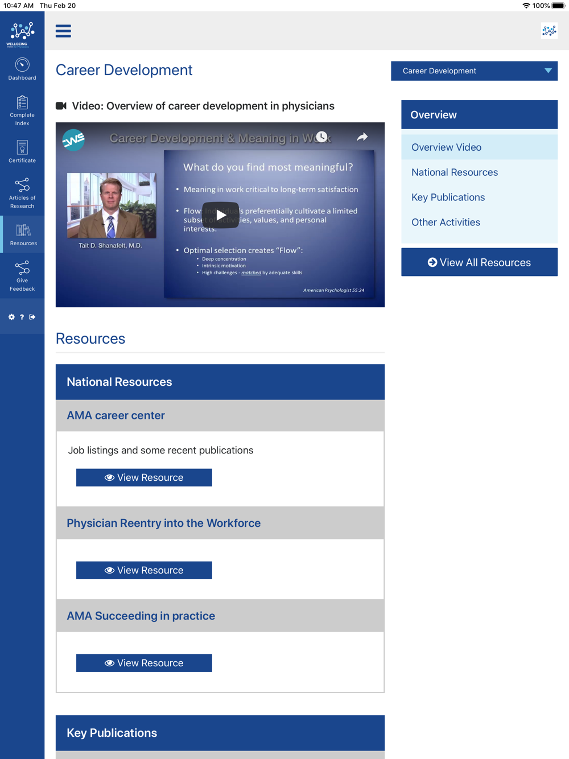Tap the video camera icon beside the video heading
Image resolution: width=569 pixels, height=759 pixels.
[x=61, y=106]
